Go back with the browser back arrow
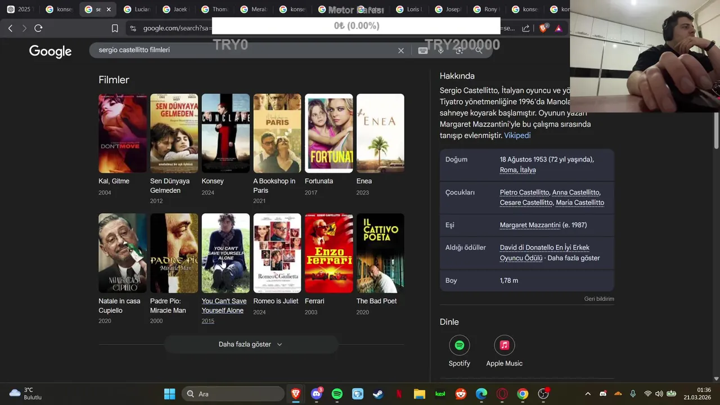 pyautogui.click(x=10, y=28)
